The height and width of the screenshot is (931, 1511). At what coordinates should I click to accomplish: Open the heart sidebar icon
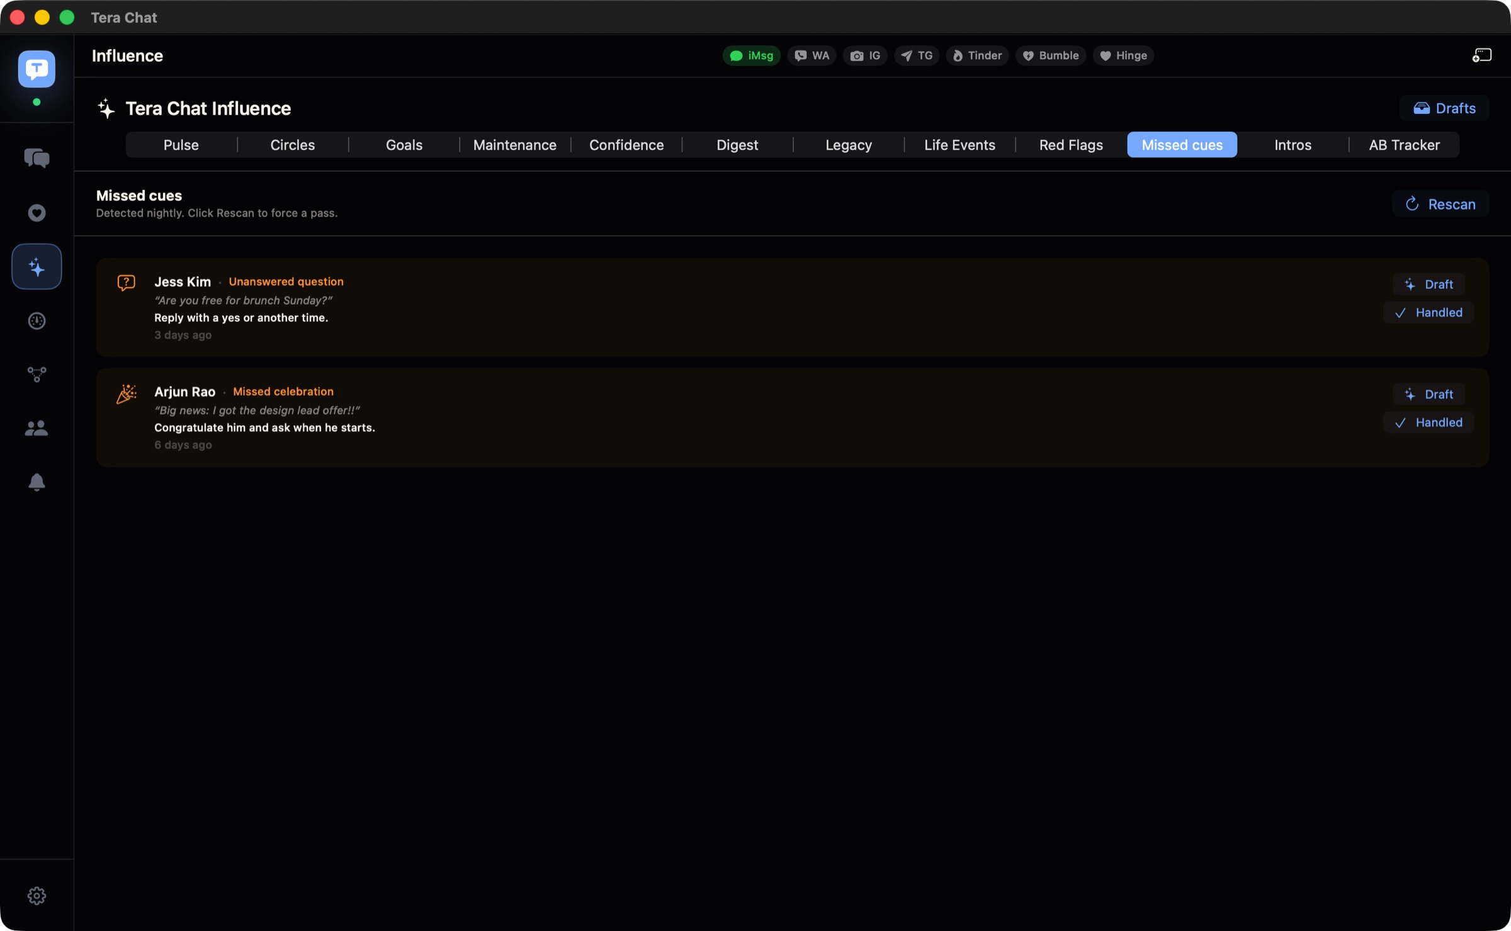37,213
